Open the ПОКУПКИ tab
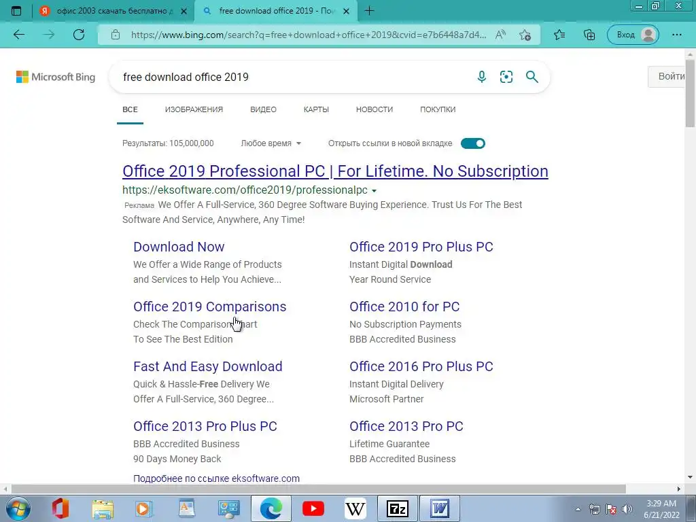The image size is (696, 522). tap(438, 109)
